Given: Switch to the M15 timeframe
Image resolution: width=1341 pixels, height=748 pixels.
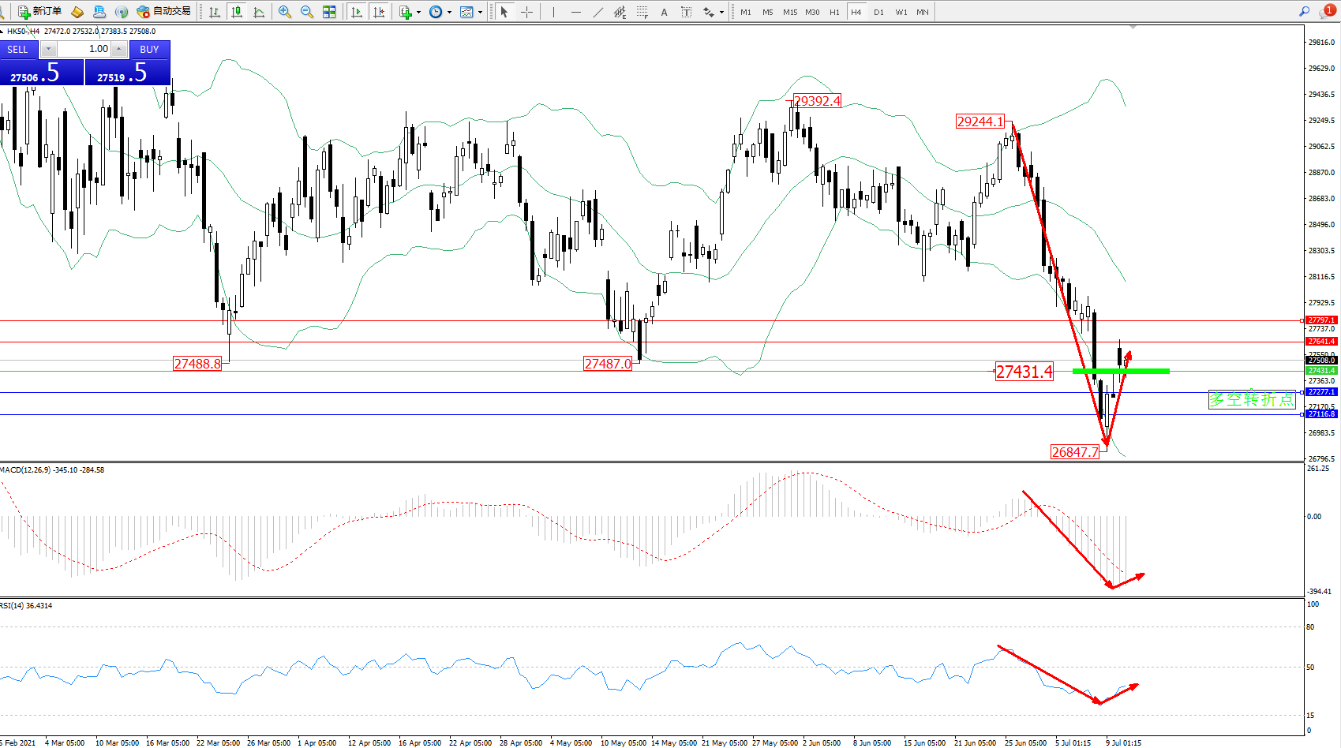Looking at the screenshot, I should (789, 12).
